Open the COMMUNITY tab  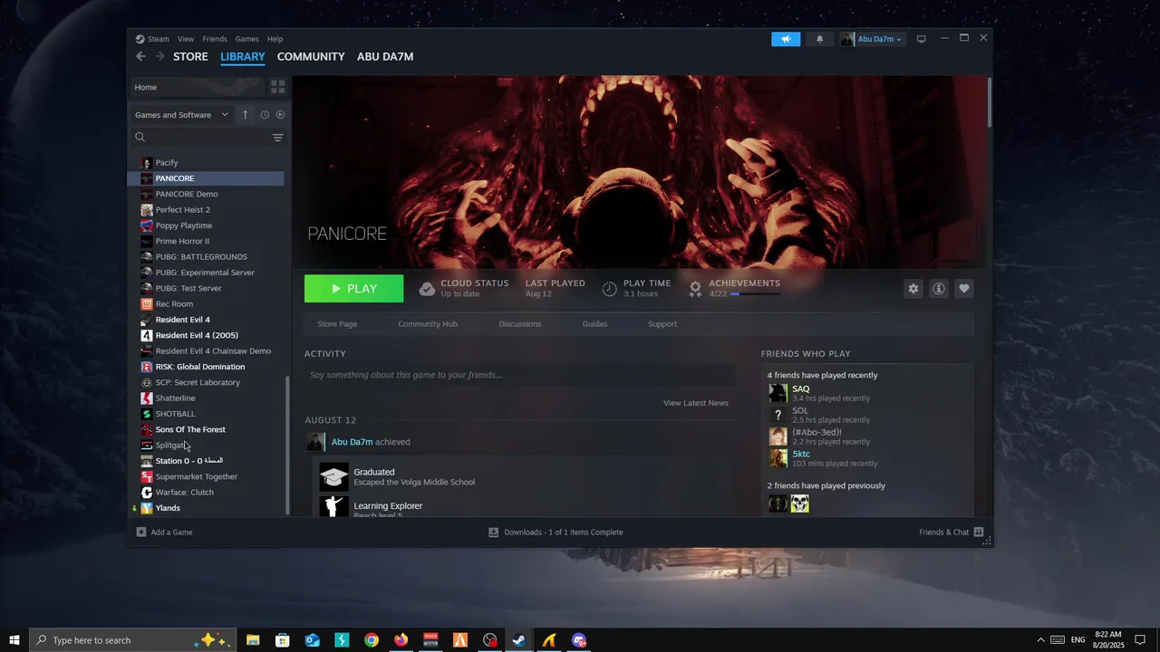point(311,56)
